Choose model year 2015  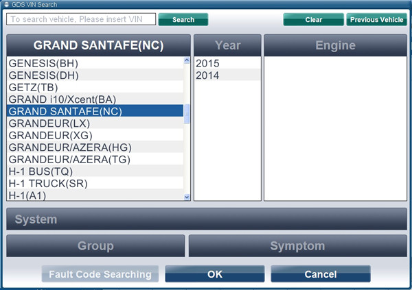click(227, 63)
